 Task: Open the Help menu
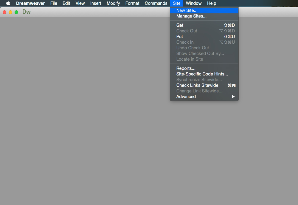point(212,3)
